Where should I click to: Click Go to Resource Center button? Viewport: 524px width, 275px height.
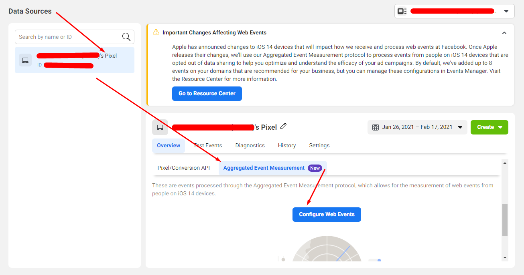click(207, 93)
